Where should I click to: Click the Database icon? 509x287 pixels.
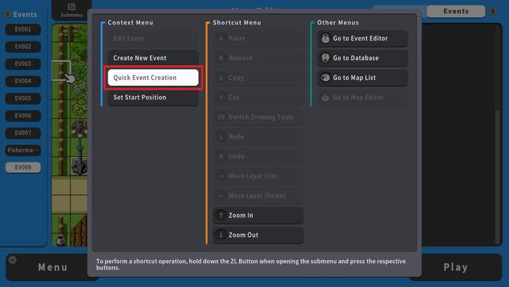325,58
